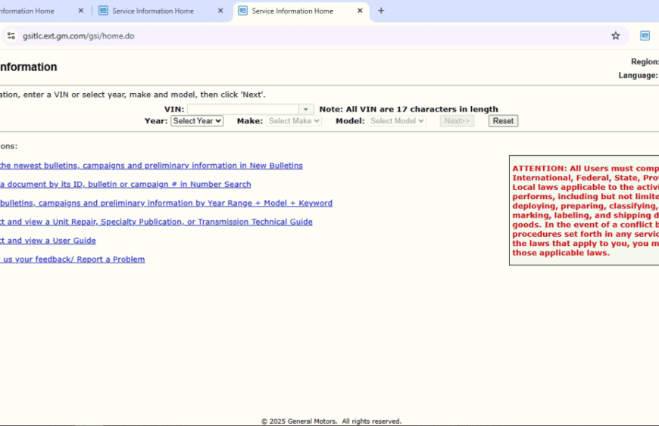
Task: Close the active Service Information Home tab
Action: 360,11
